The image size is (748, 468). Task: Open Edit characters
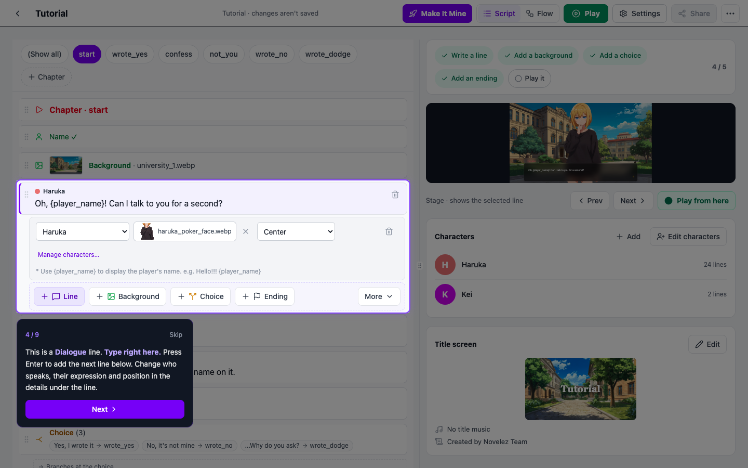[x=688, y=237]
